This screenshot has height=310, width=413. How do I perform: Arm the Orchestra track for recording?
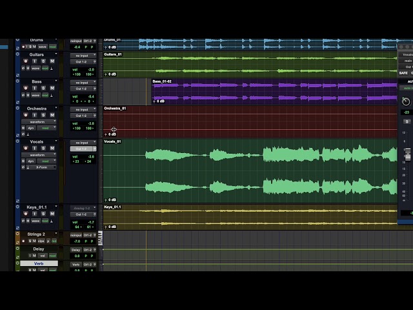point(26,115)
